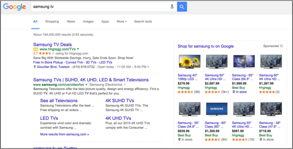The height and width of the screenshot is (149, 293).
Task: Click Samsung 55" Class $939.99 thumbnail
Action: click(x=190, y=109)
